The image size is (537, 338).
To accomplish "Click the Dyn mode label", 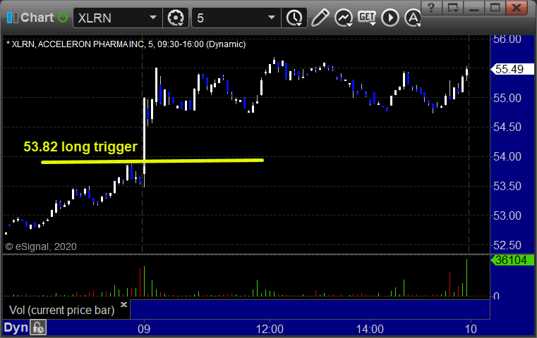I will coord(16,327).
